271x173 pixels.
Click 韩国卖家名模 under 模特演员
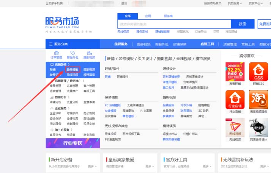point(171,139)
